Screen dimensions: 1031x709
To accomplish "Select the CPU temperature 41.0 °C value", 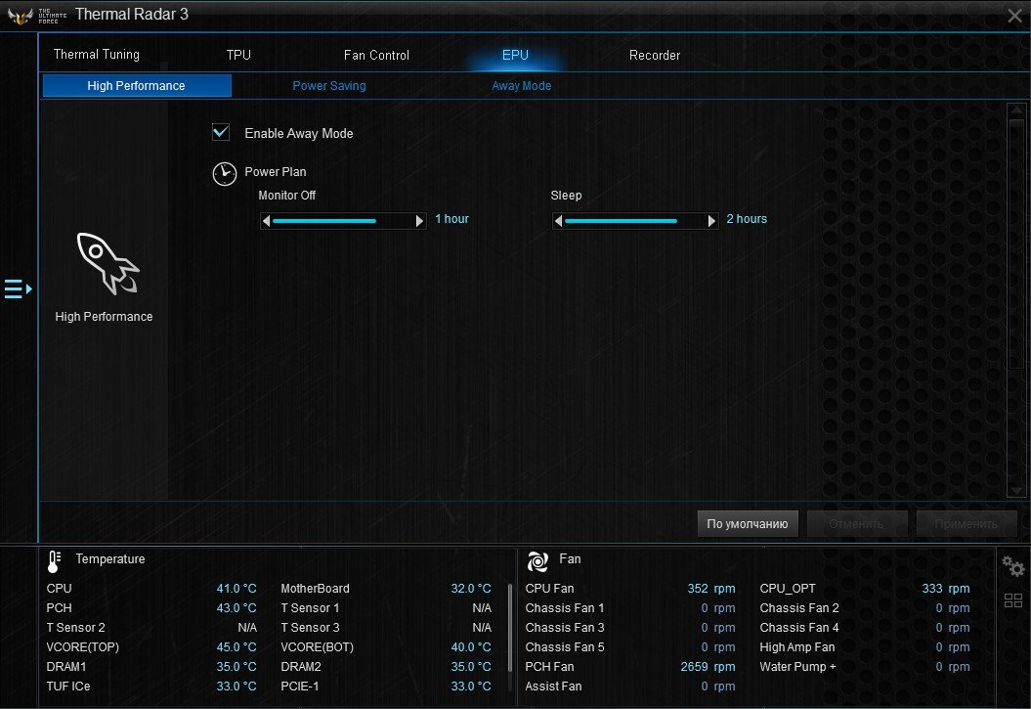I will (x=236, y=589).
